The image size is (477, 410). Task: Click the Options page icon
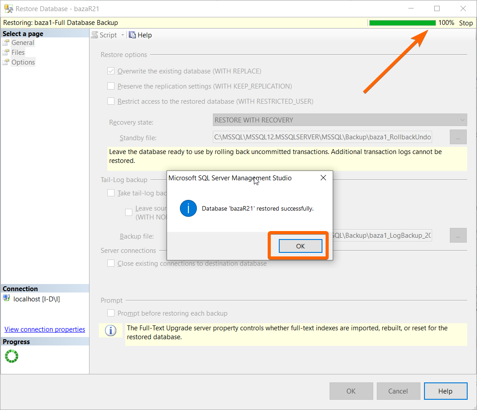tap(6, 62)
